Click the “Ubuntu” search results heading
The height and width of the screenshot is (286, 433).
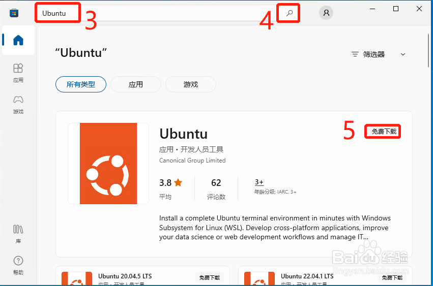[80, 53]
